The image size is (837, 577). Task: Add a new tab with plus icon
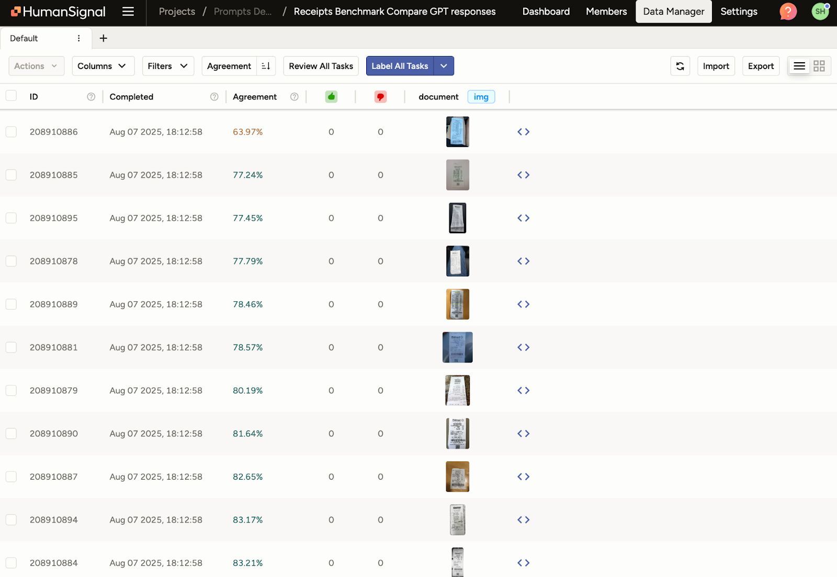(x=104, y=38)
